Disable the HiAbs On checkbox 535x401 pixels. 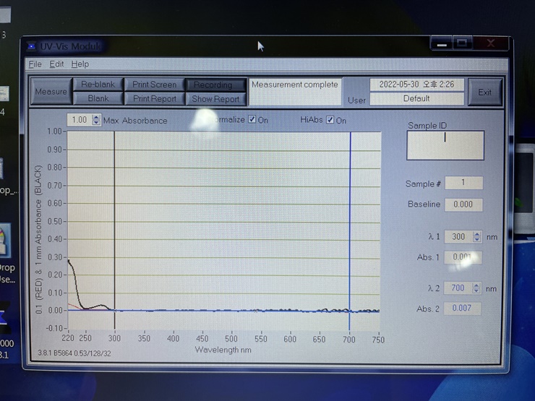[330, 120]
